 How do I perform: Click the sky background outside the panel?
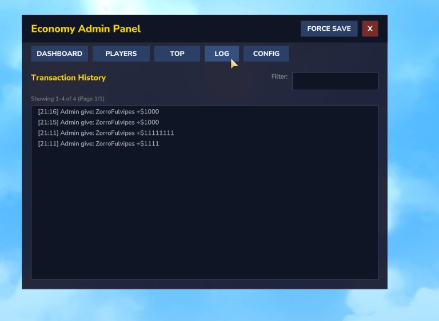point(412,171)
